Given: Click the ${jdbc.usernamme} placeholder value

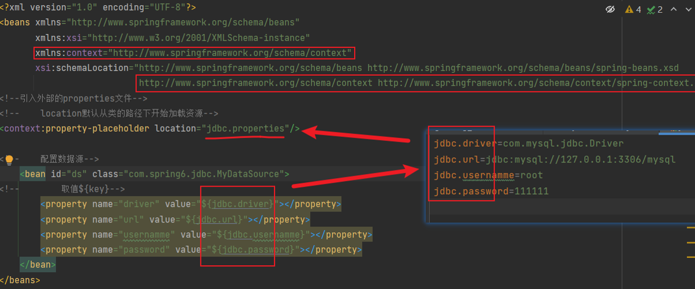Looking at the screenshot, I should pos(262,234).
